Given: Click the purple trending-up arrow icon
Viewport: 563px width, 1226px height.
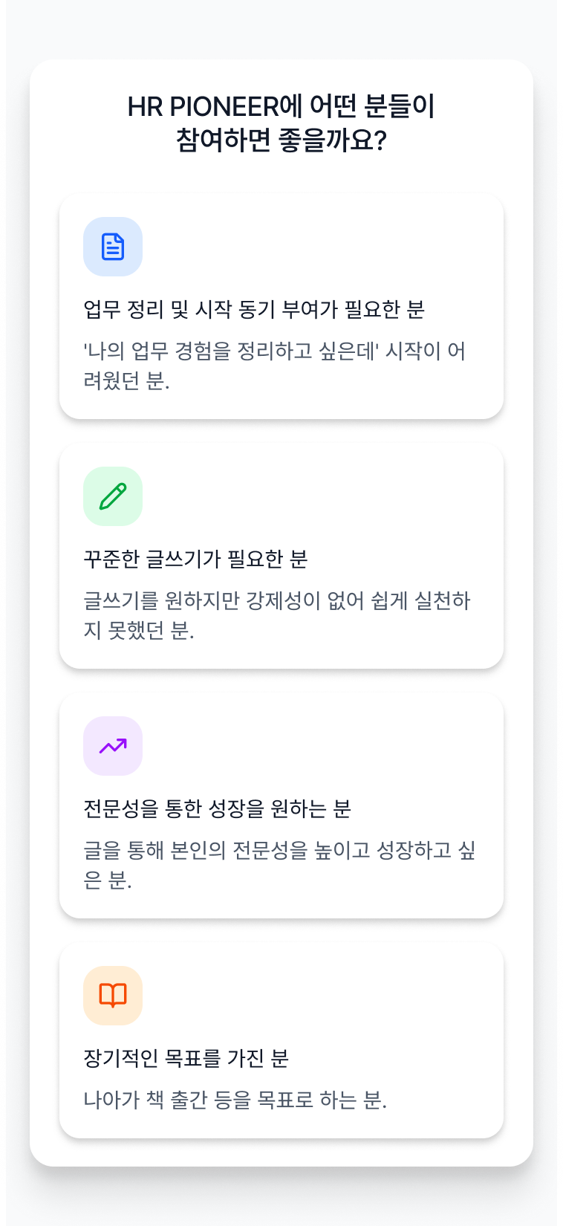Looking at the screenshot, I should [x=113, y=746].
